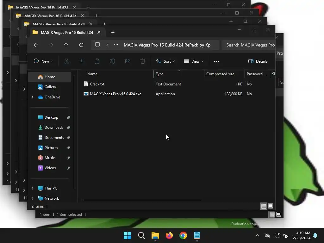Click the Delete trash icon
The width and height of the screenshot is (324, 243).
pos(143,61)
